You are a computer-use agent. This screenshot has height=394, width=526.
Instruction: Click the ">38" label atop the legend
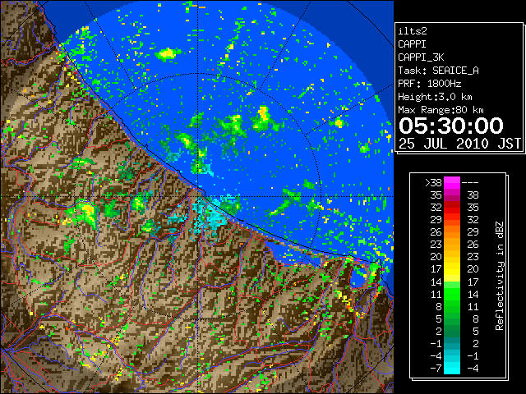pos(433,183)
